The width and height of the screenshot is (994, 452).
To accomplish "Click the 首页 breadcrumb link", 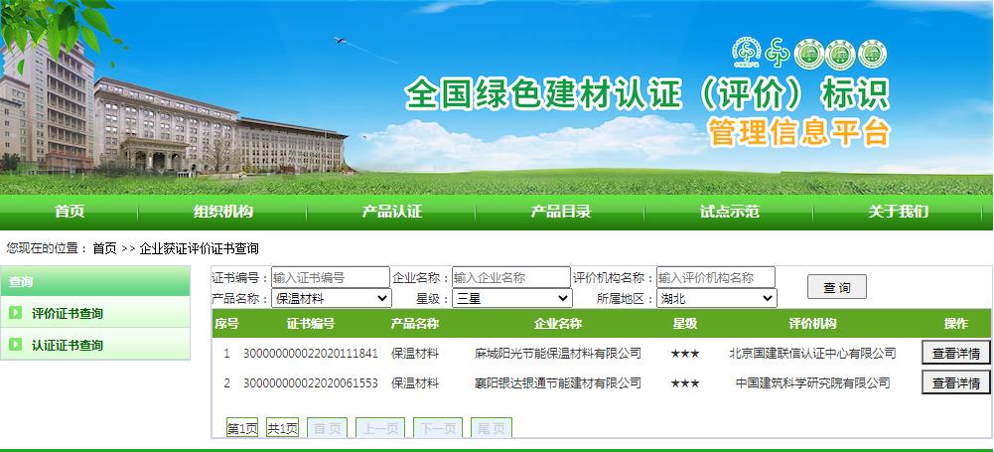I will click(104, 248).
